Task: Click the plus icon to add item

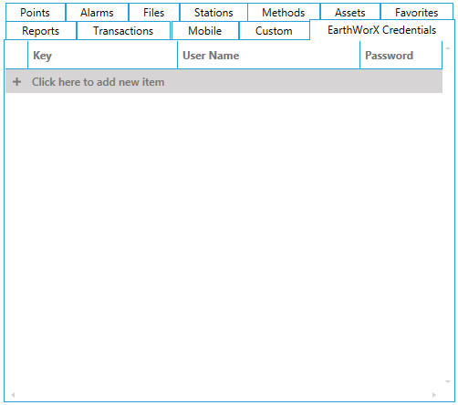Action: (x=17, y=82)
